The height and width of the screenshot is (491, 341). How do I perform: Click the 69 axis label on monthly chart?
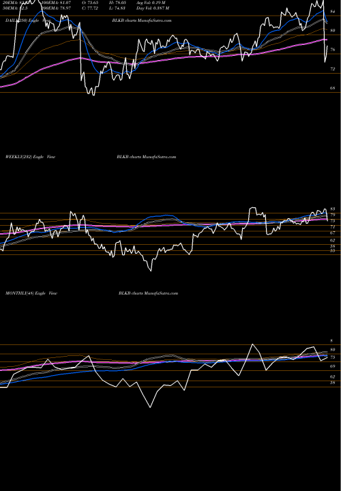point(333,366)
